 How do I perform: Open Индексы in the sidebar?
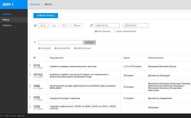coord(7,25)
